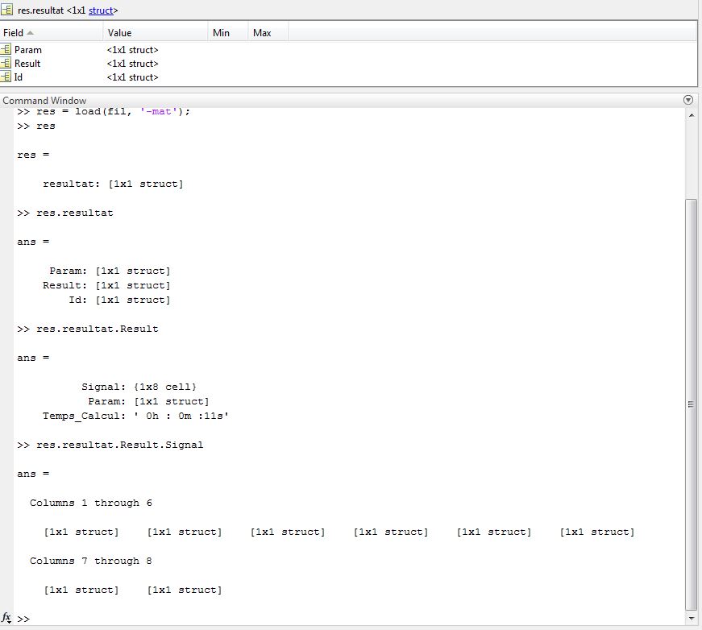Select the Result field row name
The width and height of the screenshot is (702, 630).
[27, 64]
